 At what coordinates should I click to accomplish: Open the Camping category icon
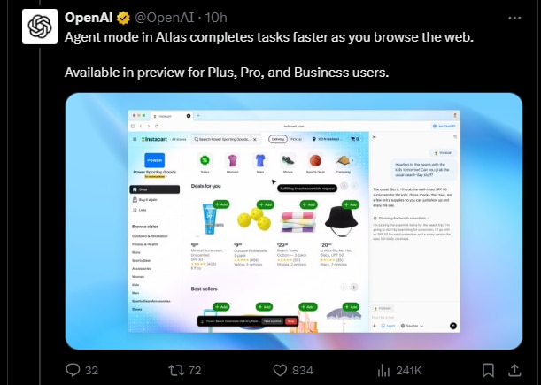pyautogui.click(x=343, y=161)
